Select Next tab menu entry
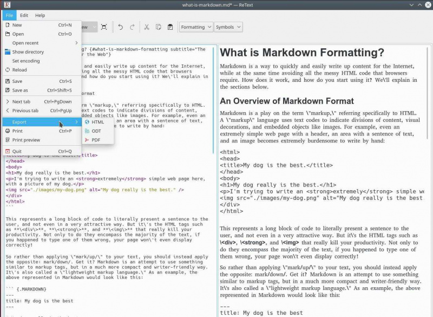Image resolution: width=433 pixels, height=317 pixels. [42, 101]
